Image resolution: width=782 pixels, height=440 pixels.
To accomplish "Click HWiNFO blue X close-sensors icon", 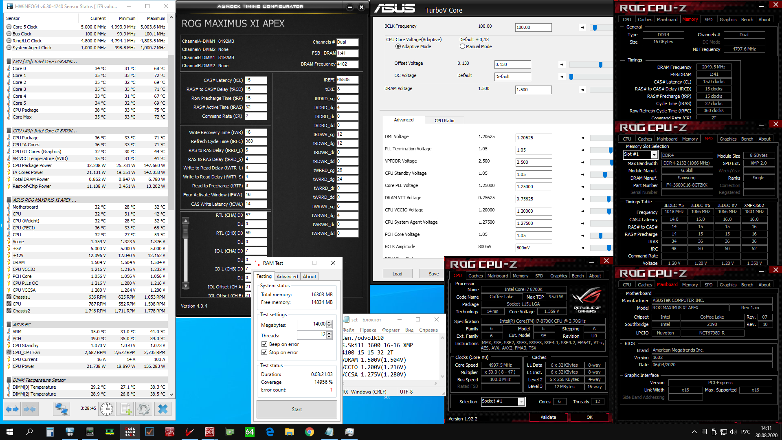I will coord(163,409).
